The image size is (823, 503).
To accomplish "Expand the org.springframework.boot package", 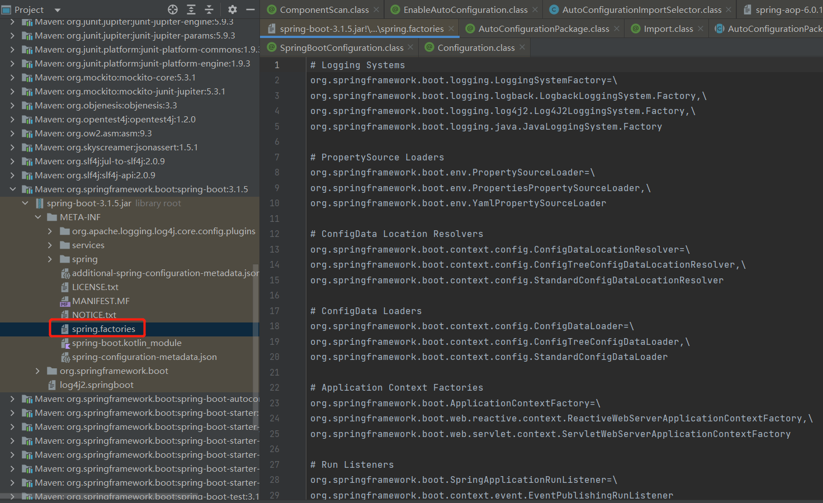I will pyautogui.click(x=37, y=371).
